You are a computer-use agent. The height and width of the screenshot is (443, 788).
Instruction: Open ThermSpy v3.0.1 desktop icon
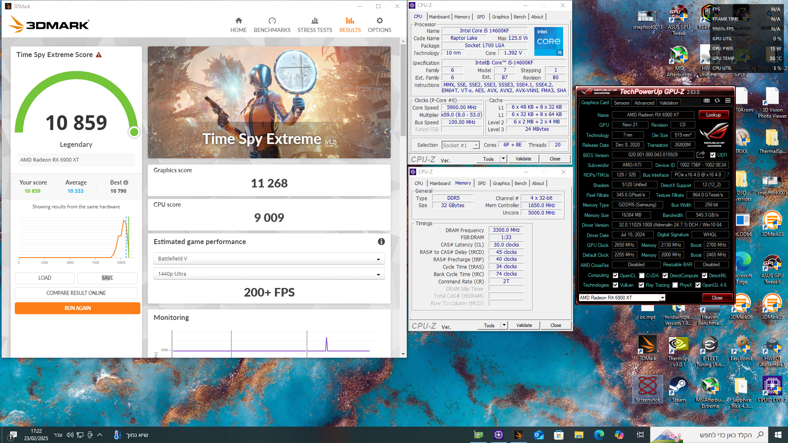[x=679, y=345]
